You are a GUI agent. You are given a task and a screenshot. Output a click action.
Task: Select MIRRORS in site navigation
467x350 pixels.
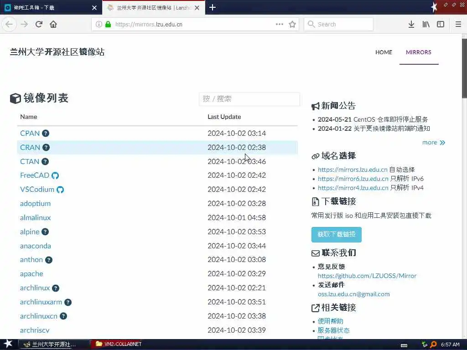tap(419, 52)
